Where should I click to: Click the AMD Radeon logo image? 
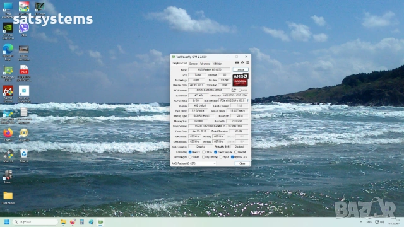(x=240, y=80)
